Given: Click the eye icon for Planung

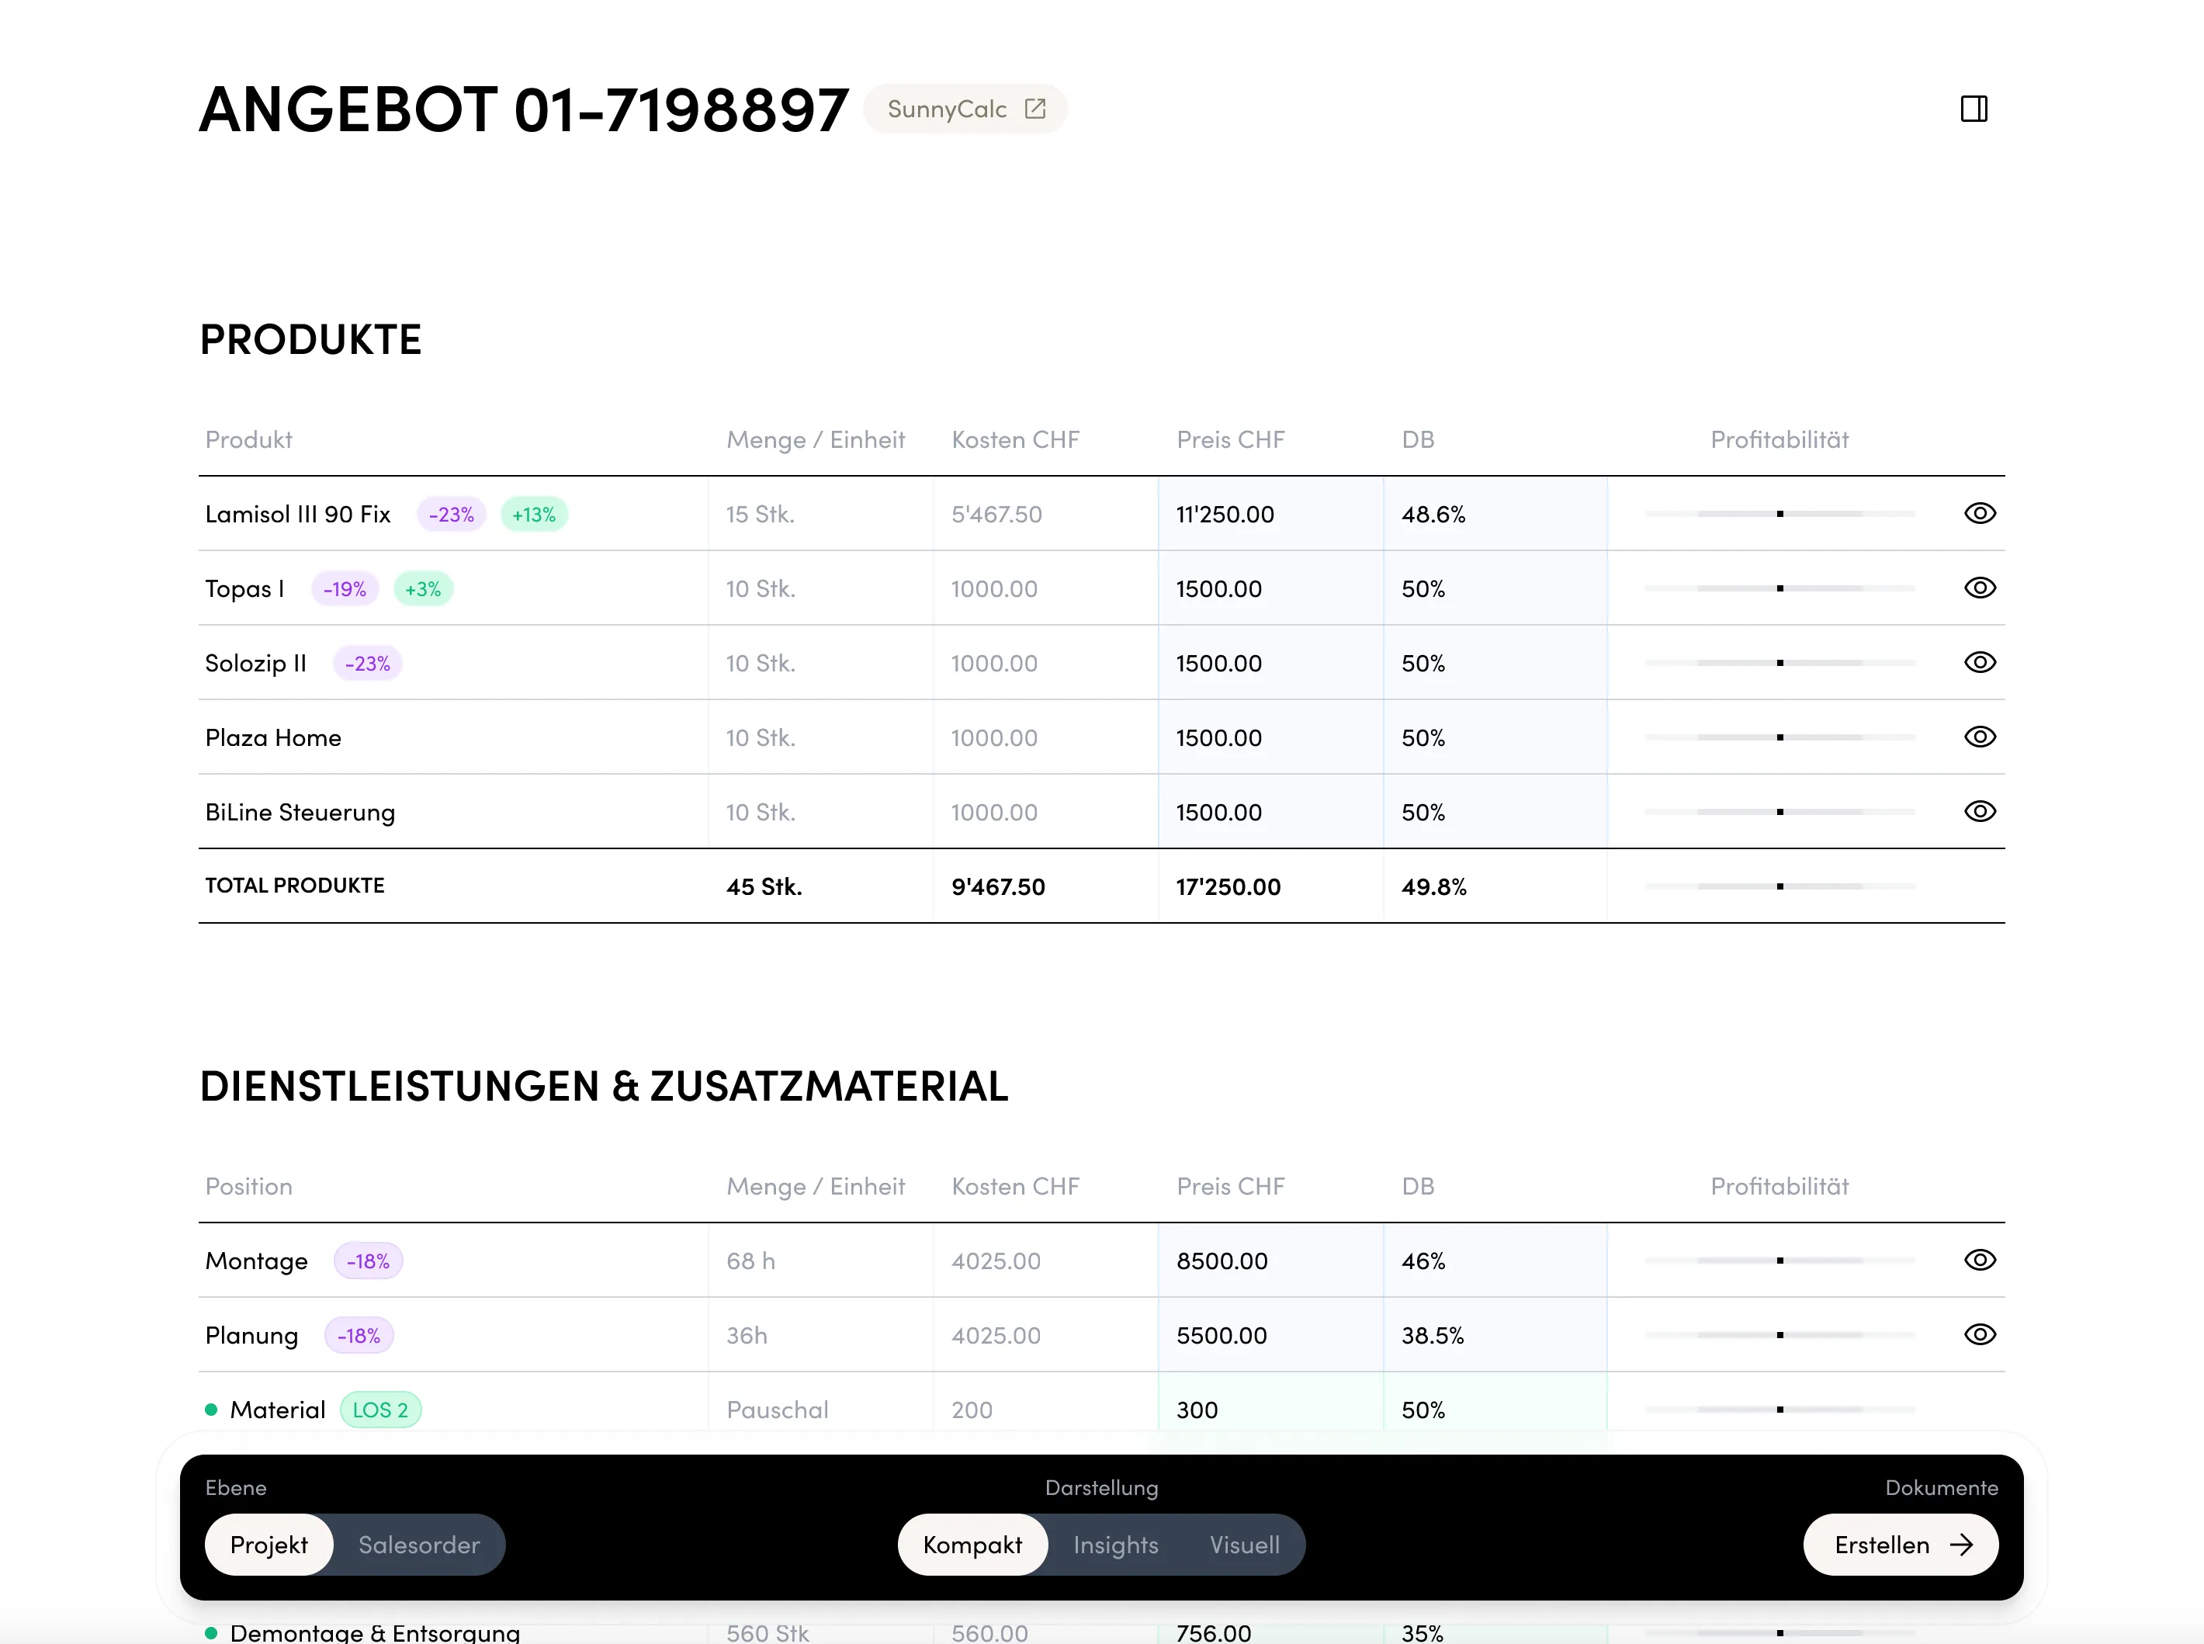Looking at the screenshot, I should (1980, 1334).
